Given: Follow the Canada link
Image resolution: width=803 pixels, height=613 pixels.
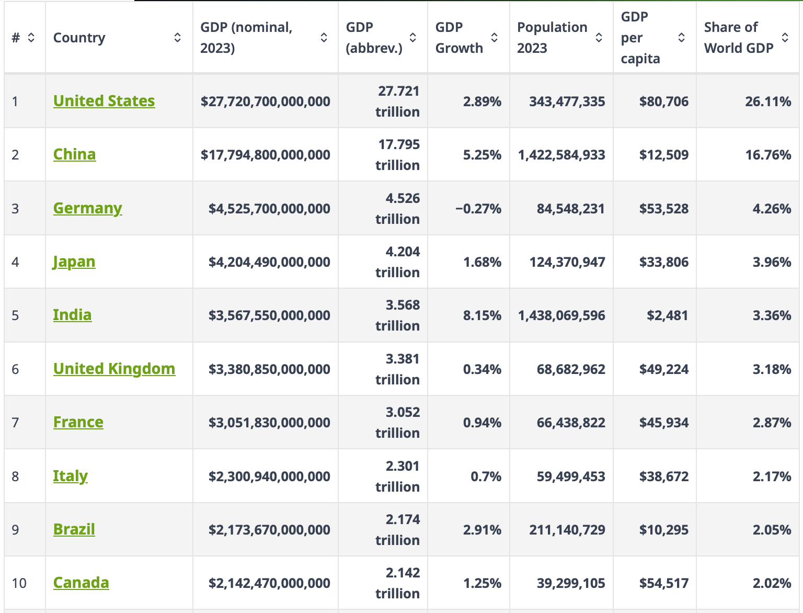Looking at the screenshot, I should 81,583.
